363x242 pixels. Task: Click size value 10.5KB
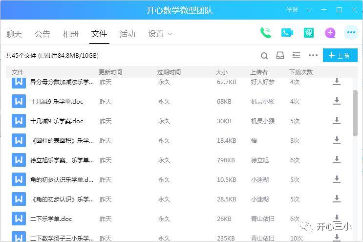(x=226, y=180)
